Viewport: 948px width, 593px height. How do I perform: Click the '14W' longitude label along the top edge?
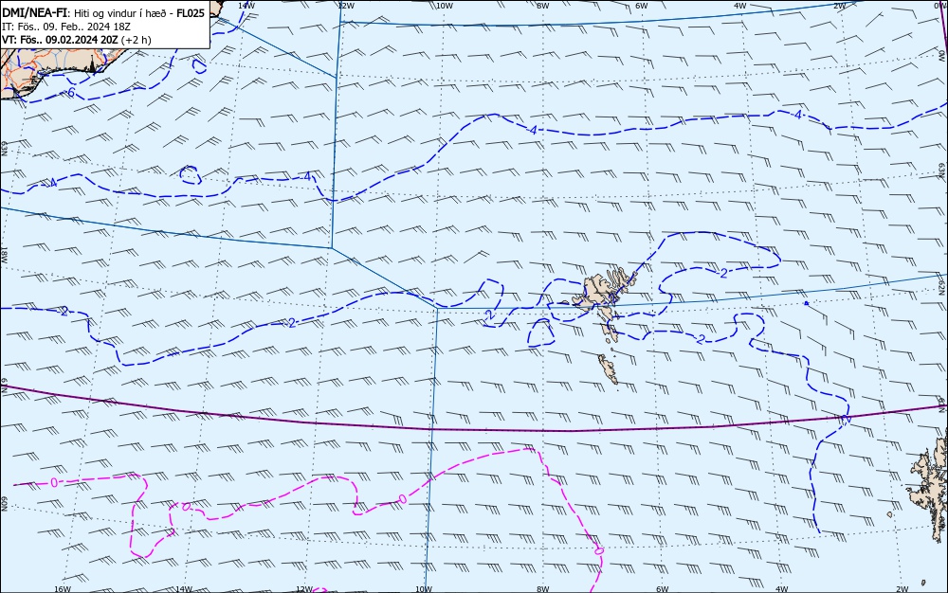pyautogui.click(x=246, y=5)
